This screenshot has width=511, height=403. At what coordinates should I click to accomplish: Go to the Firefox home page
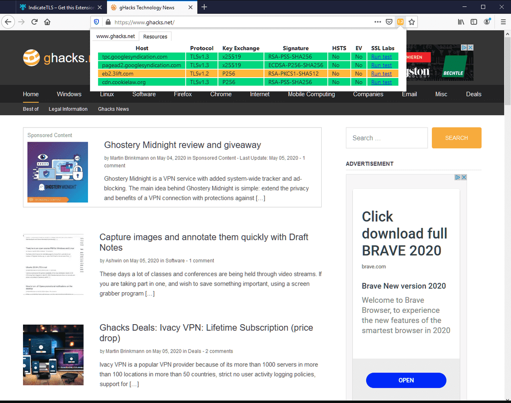[x=47, y=22]
